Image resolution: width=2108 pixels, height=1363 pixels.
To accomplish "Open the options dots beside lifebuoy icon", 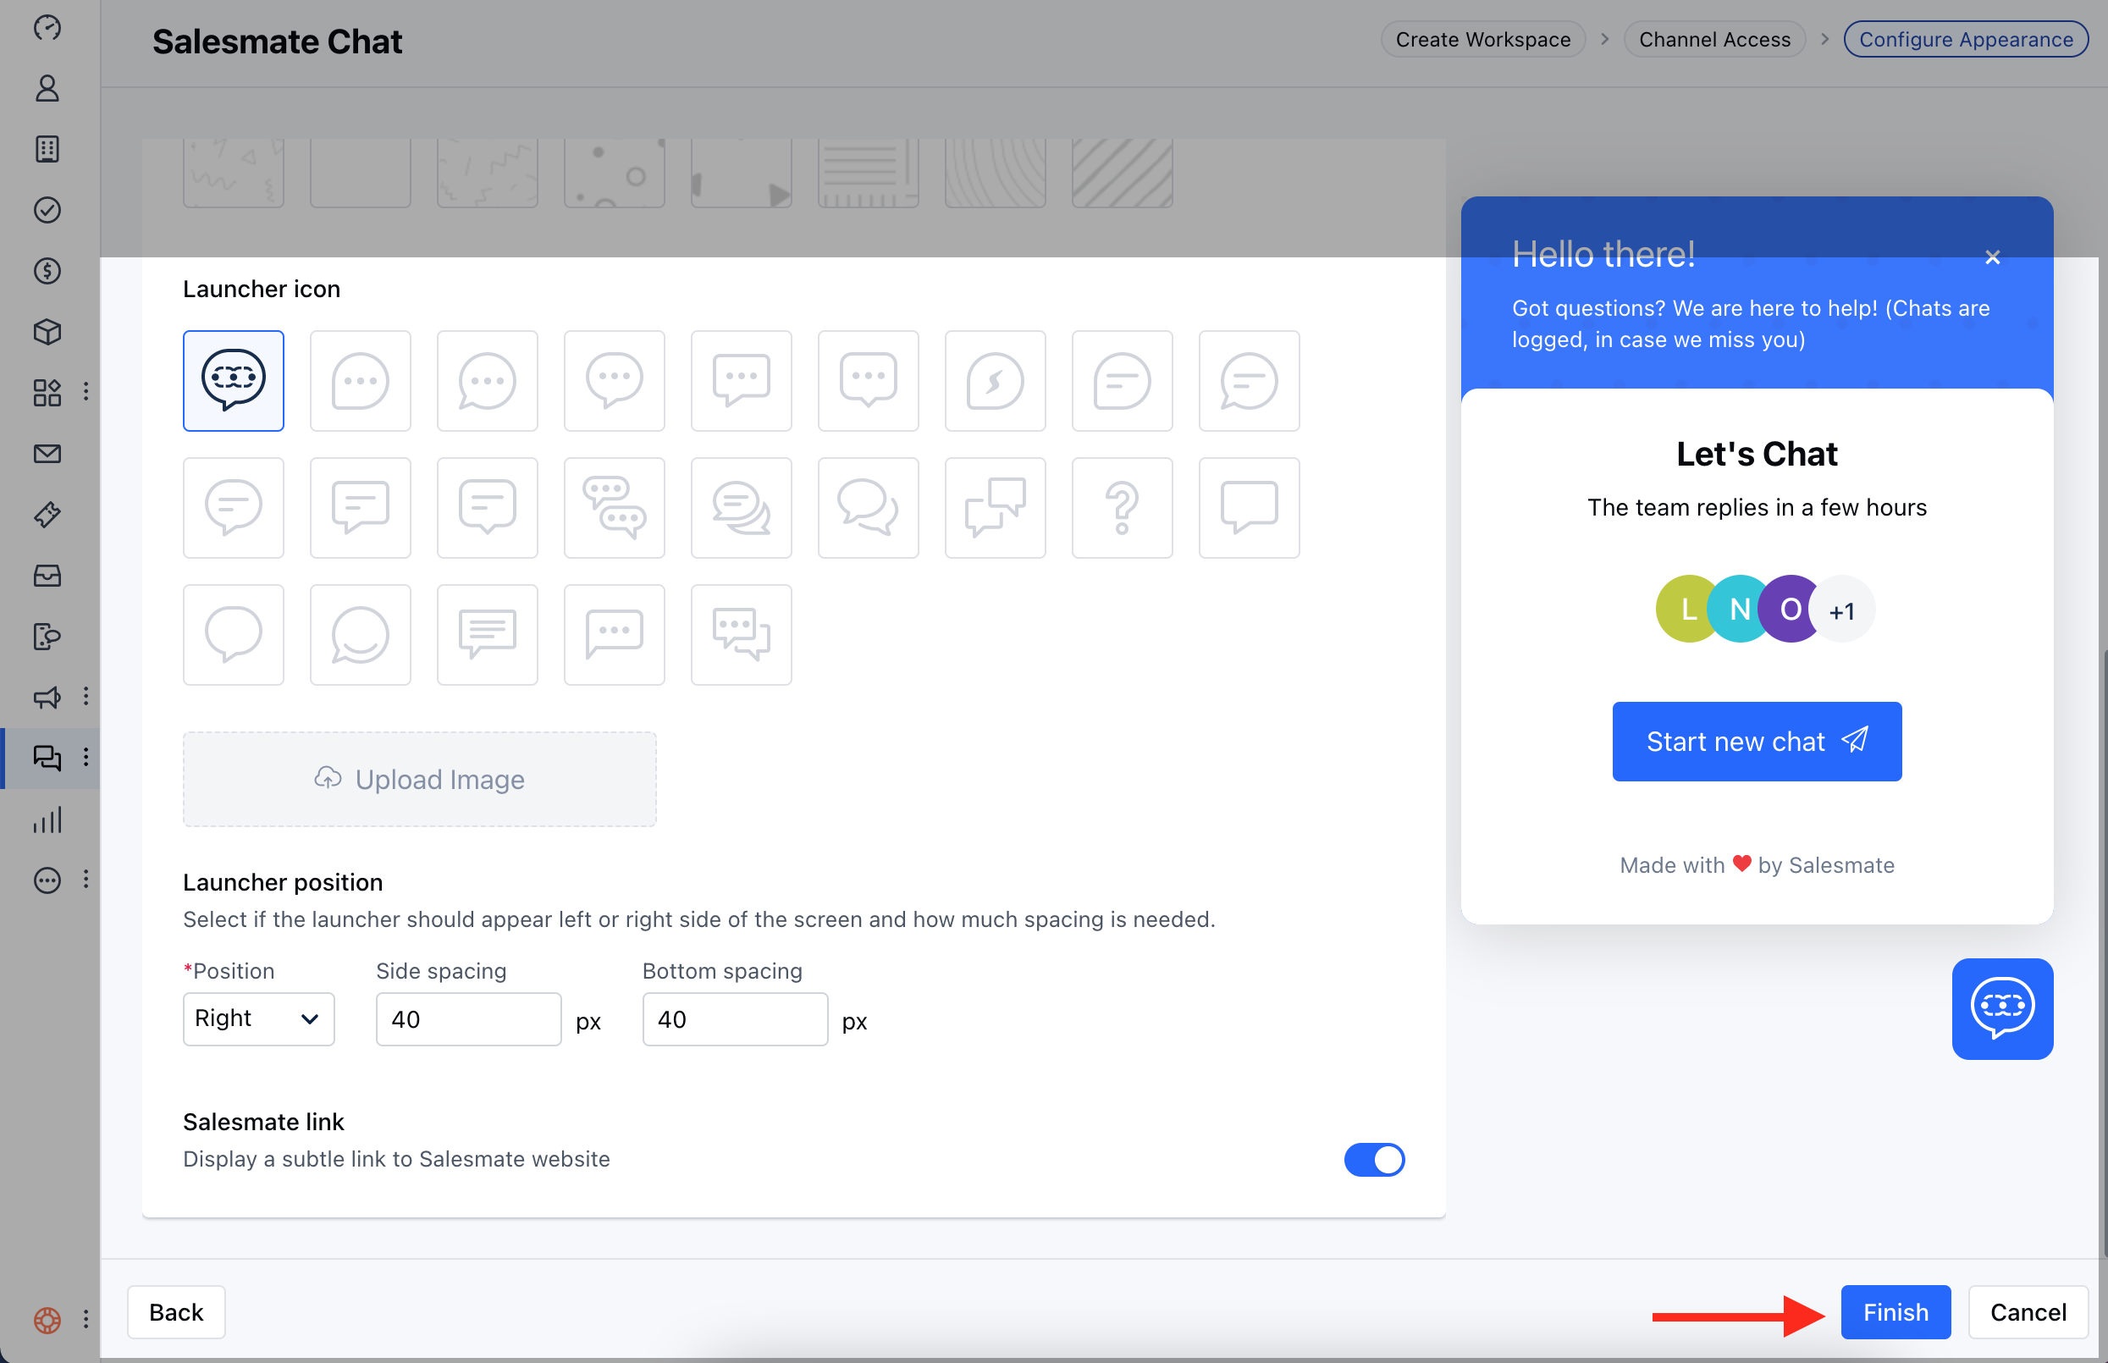I will pyautogui.click(x=86, y=1320).
